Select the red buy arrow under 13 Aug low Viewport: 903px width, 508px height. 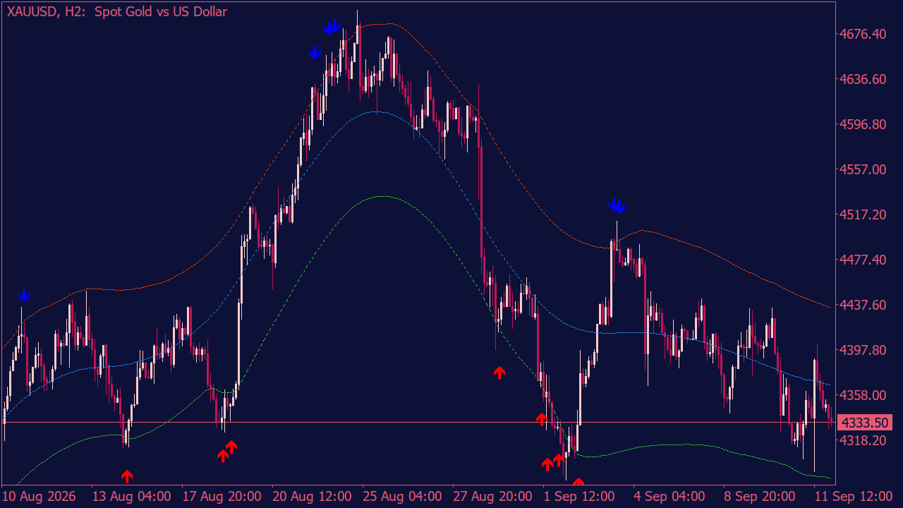[x=127, y=476]
